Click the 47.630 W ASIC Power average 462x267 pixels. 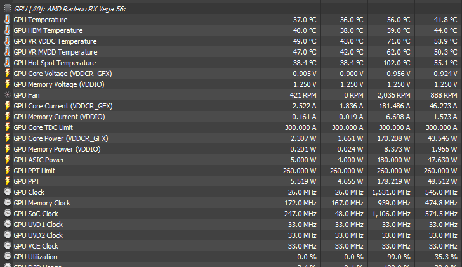coord(442,160)
